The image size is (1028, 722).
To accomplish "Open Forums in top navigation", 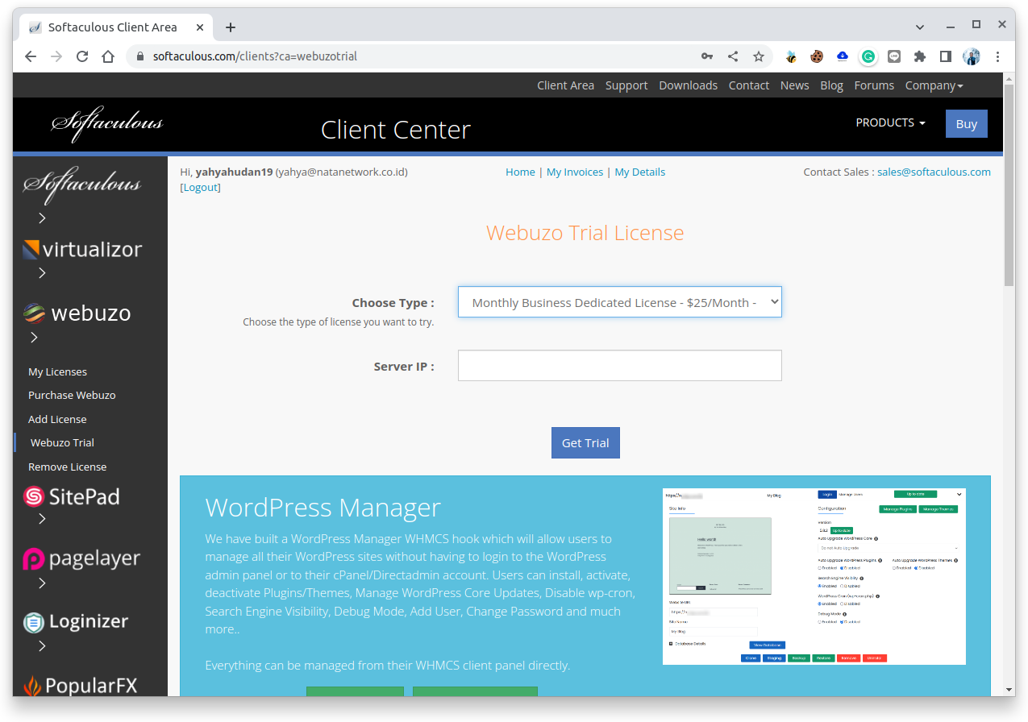I will pyautogui.click(x=874, y=85).
